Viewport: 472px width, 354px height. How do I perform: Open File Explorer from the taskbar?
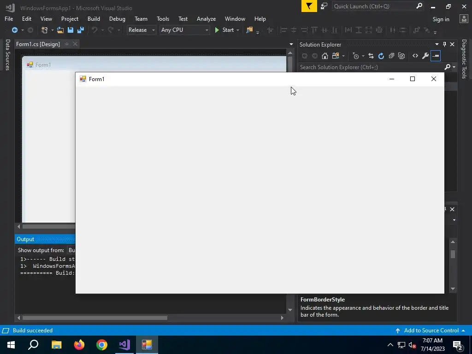pyautogui.click(x=57, y=345)
